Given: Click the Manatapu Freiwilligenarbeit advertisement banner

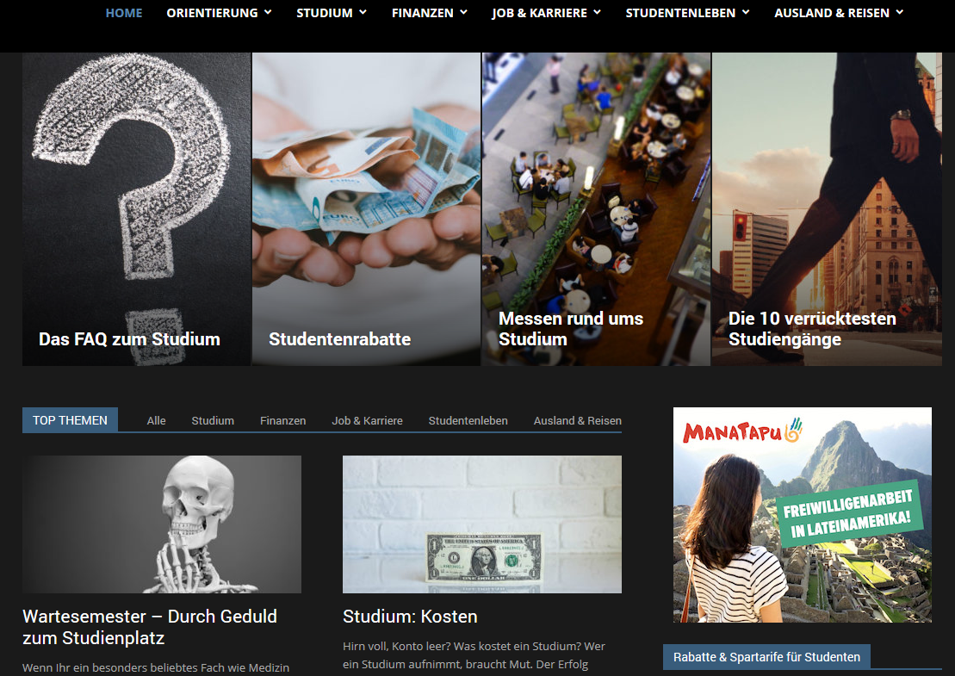Looking at the screenshot, I should (x=802, y=514).
